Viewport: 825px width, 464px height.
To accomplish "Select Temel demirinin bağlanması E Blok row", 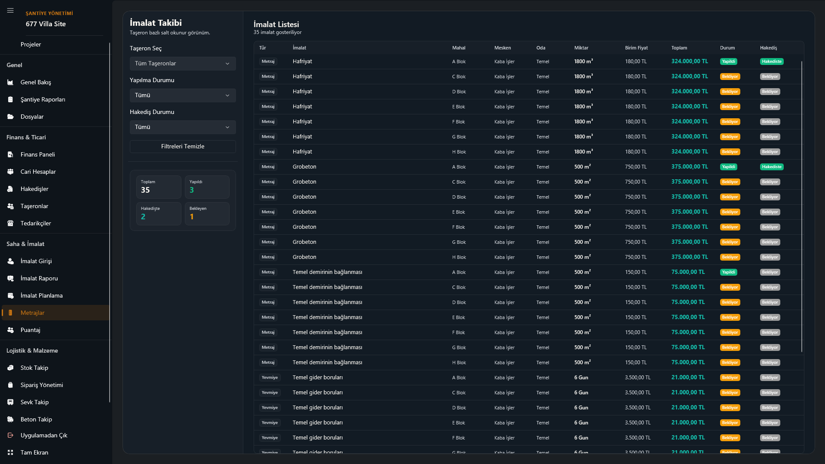I will tap(529, 317).
